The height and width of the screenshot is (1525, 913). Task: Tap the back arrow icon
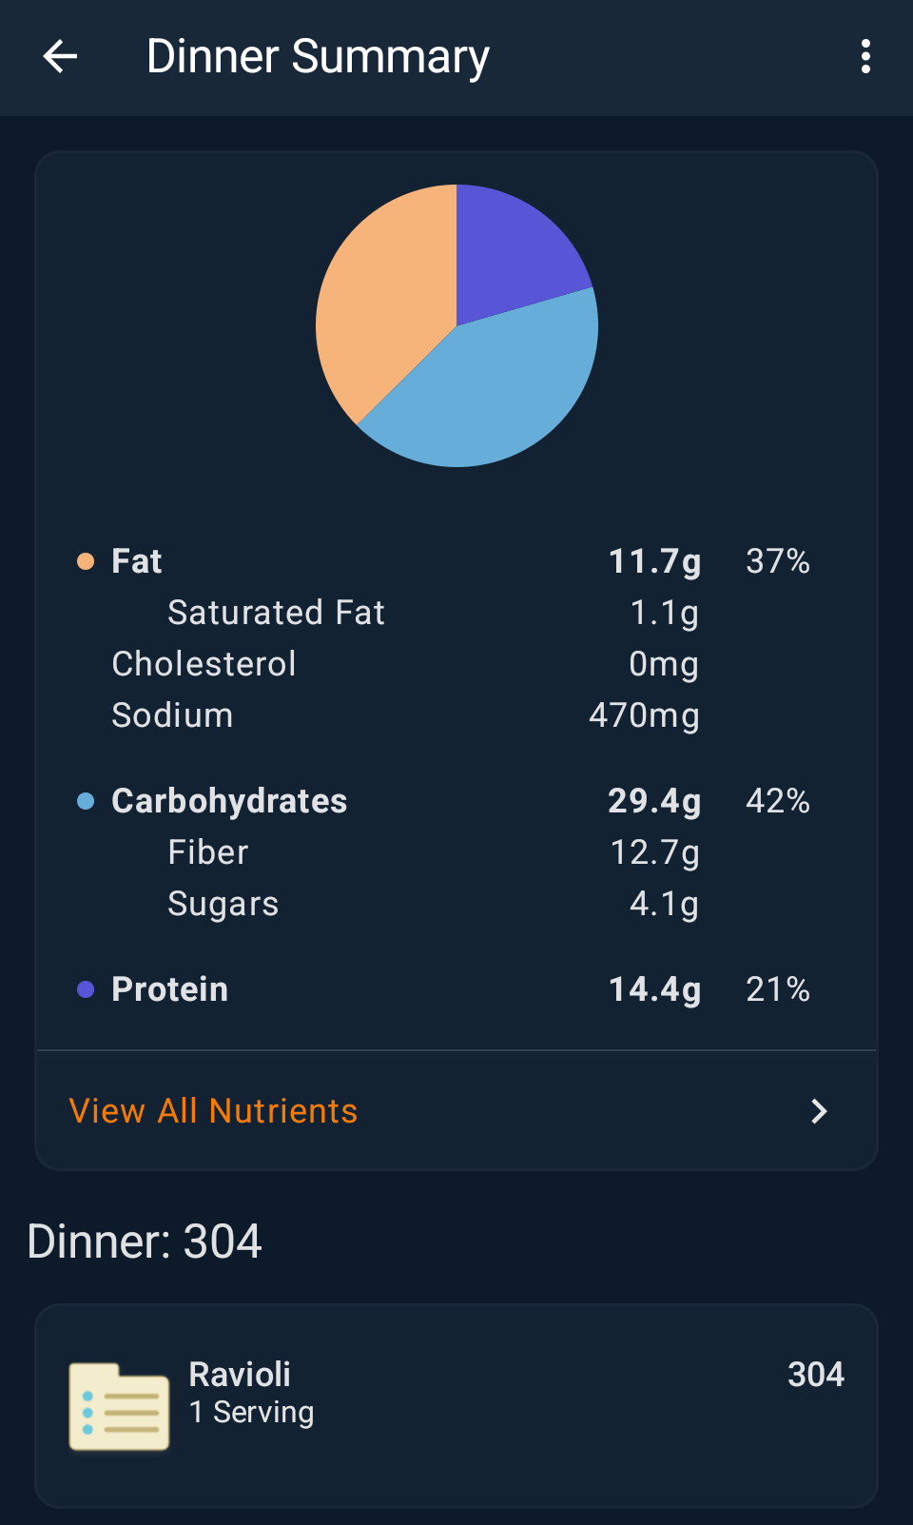tap(60, 57)
